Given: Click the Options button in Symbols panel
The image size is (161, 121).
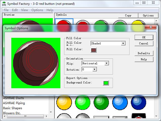Looking at the screenshot, I should click(x=148, y=16).
